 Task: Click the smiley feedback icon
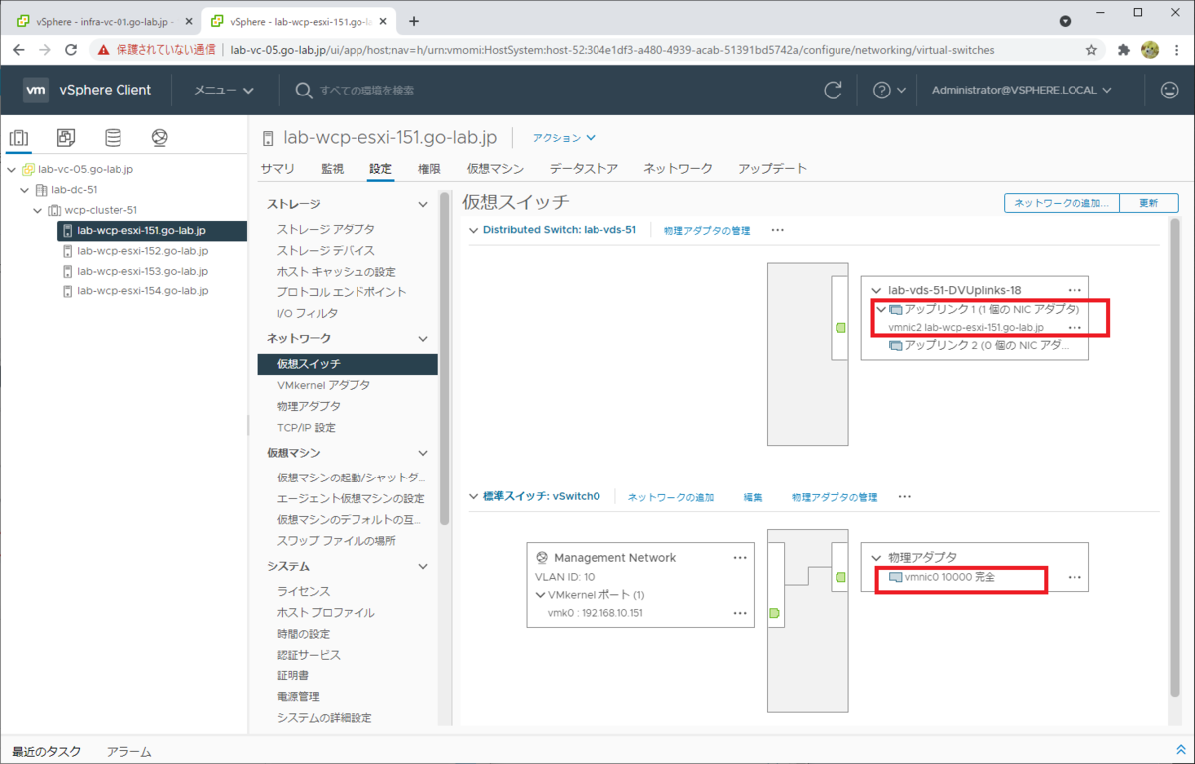(1169, 90)
